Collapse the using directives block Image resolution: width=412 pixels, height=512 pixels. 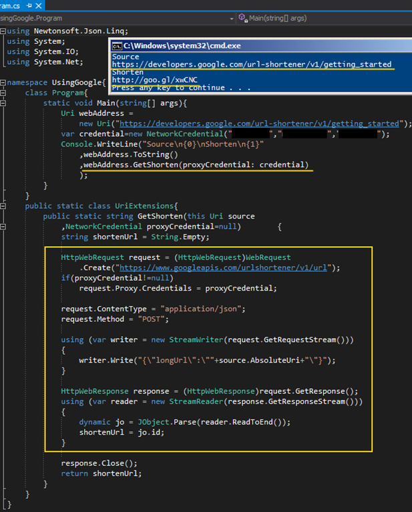coord(3,31)
